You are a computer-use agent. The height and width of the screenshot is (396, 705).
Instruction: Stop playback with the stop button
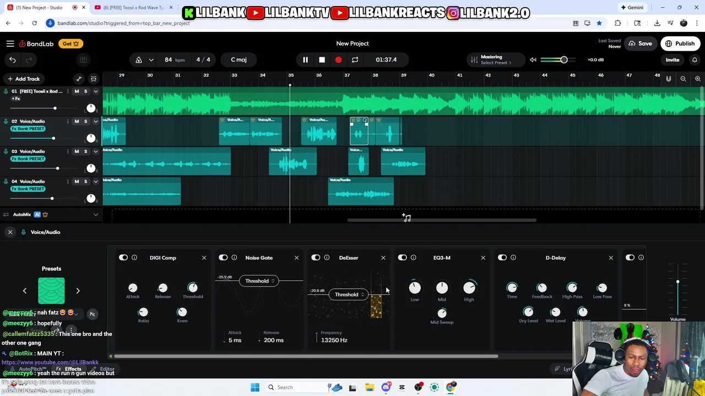(x=322, y=59)
